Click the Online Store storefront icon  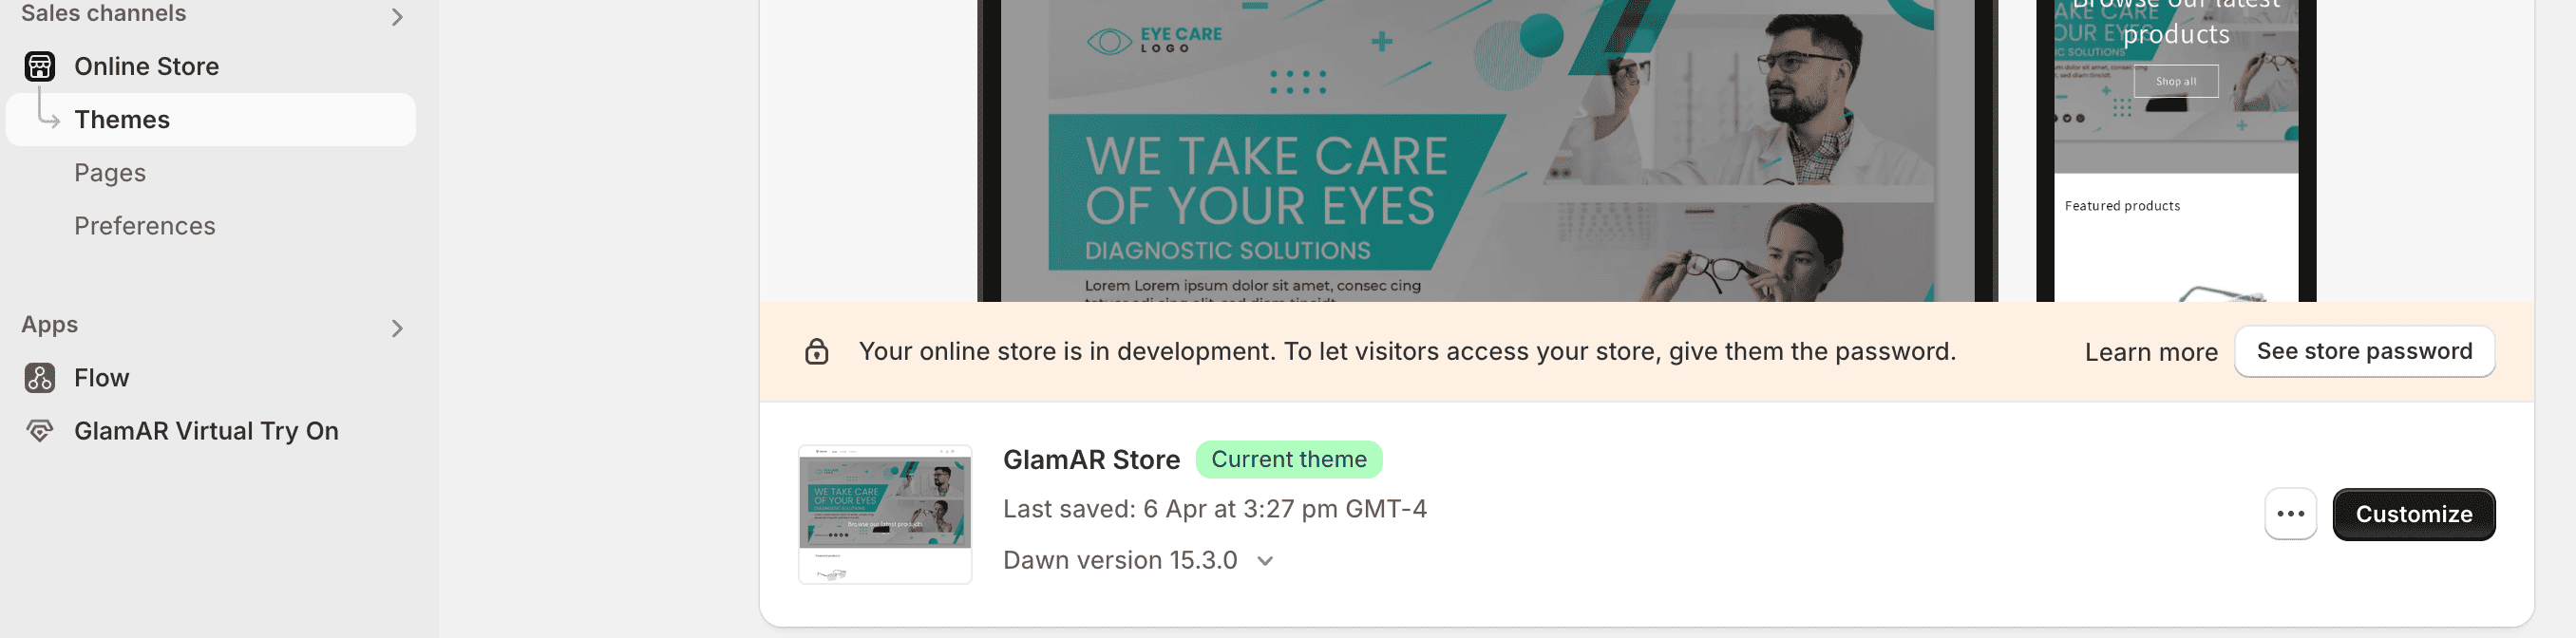coord(40,66)
